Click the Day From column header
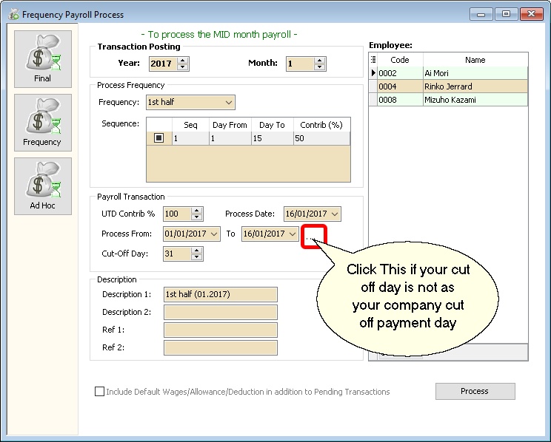 230,125
